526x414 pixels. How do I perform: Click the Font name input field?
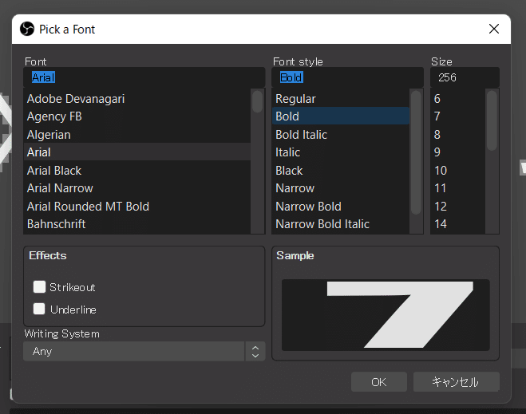click(144, 77)
